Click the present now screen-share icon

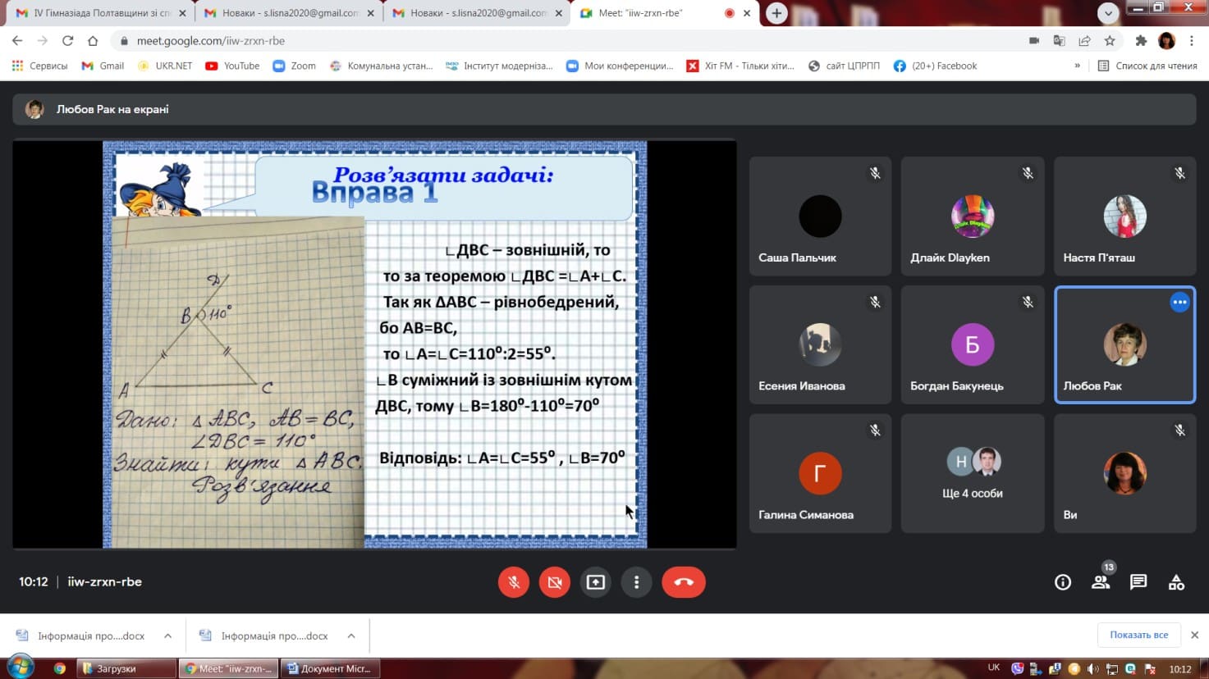point(596,582)
